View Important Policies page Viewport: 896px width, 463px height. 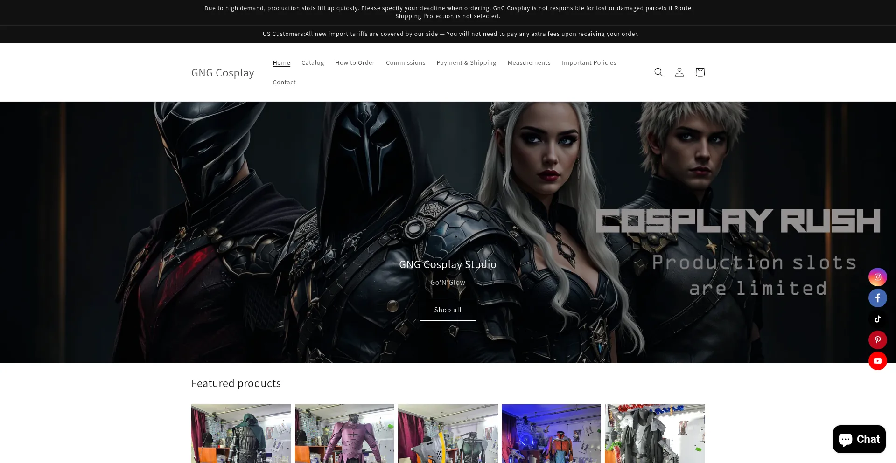(588, 63)
